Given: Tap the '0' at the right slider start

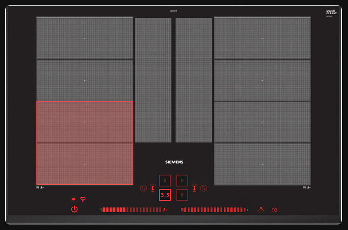Looking at the screenshot, I should (182, 210).
